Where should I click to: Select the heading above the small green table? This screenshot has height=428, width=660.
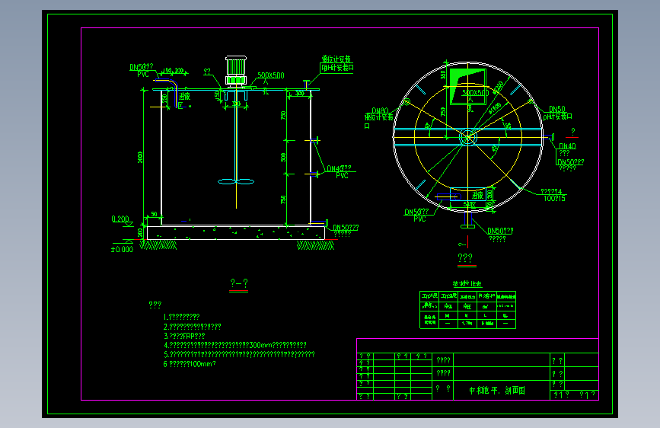(x=467, y=284)
